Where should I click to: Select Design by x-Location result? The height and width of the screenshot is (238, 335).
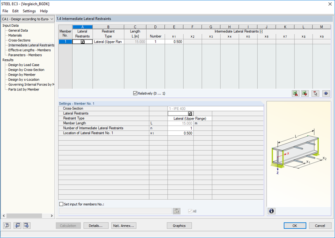(24, 79)
